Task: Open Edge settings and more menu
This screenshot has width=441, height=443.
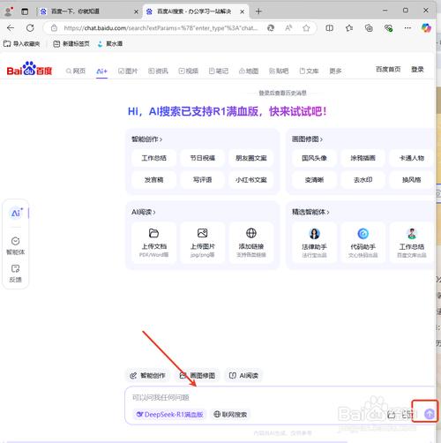Action: (407, 28)
